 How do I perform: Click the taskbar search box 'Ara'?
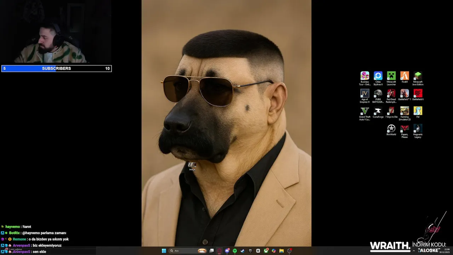pyautogui.click(x=188, y=251)
